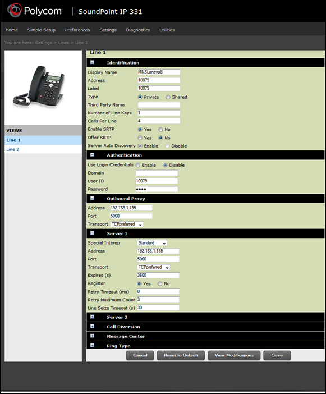Set Enable SRTP to No
Image resolution: width=326 pixels, height=394 pixels.
click(160, 130)
